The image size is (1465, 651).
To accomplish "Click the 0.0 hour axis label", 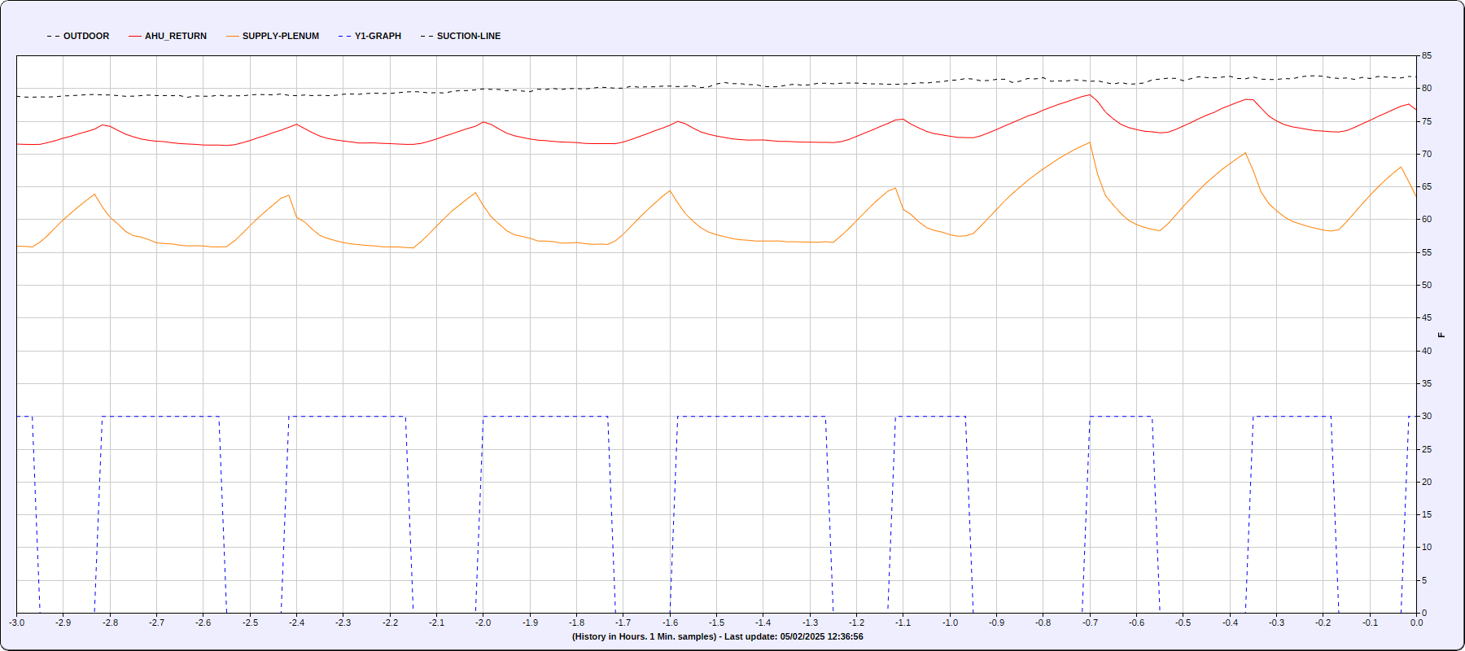I will [x=1417, y=623].
